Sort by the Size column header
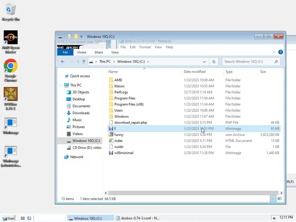The width and height of the screenshot is (296, 222). pyautogui.click(x=270, y=72)
